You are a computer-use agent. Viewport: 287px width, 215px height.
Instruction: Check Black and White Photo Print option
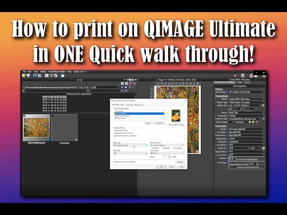[x=115, y=133]
